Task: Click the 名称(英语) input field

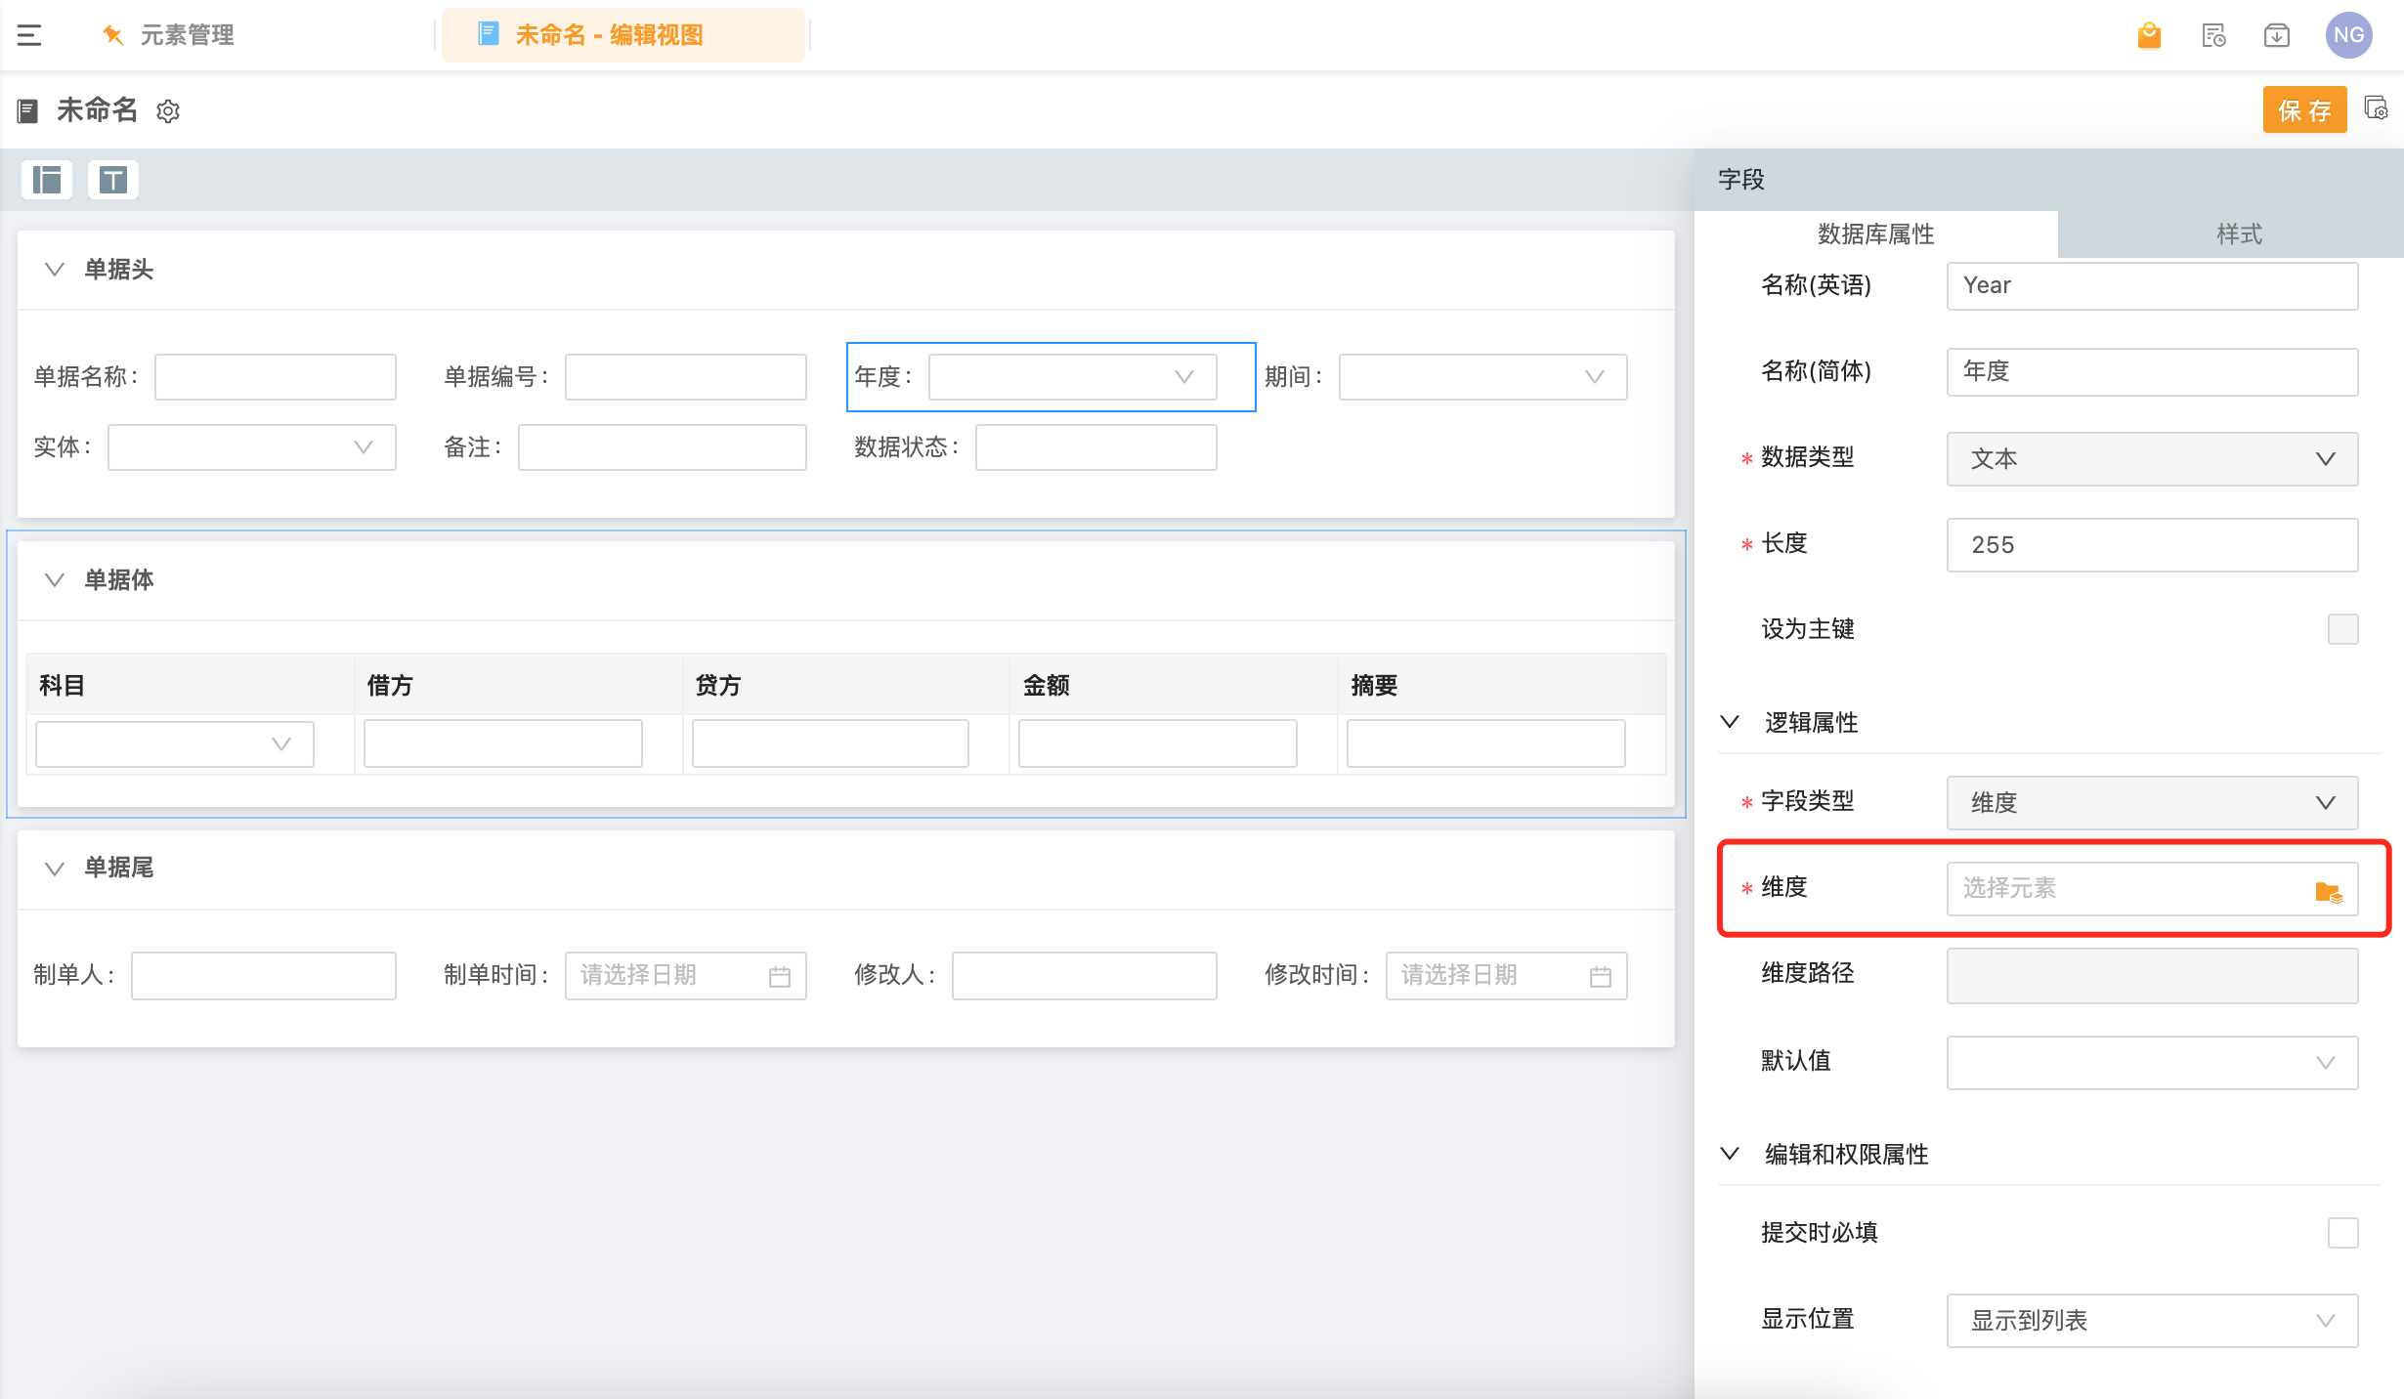Action: (x=2152, y=285)
